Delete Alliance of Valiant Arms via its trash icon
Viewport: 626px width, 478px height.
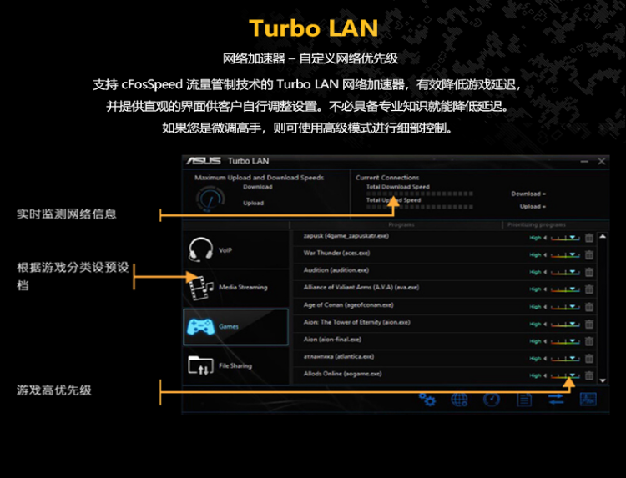click(x=589, y=289)
